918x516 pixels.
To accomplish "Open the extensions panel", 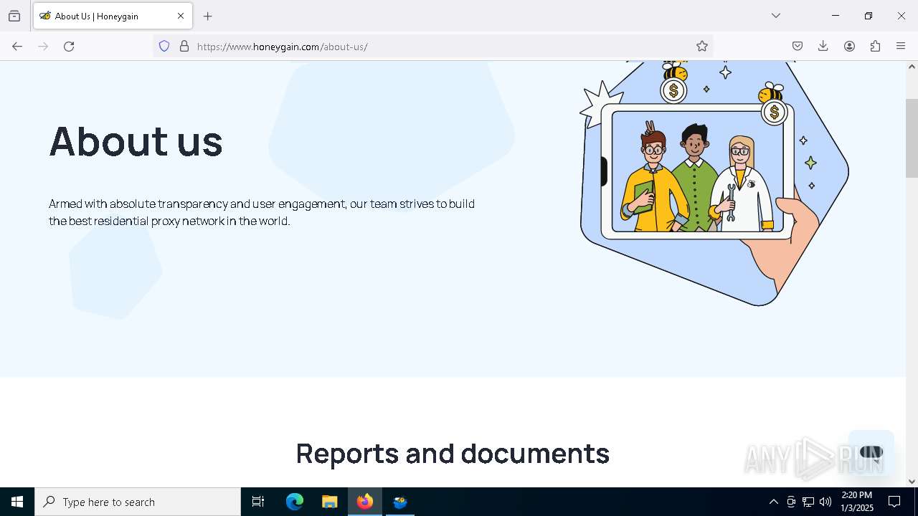I will coord(875,47).
